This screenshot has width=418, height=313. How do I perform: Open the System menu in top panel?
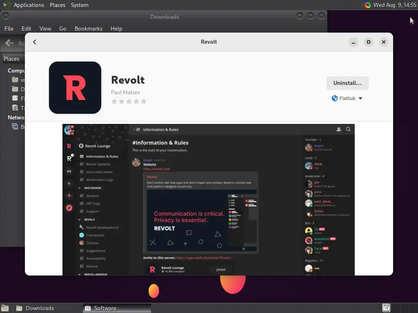80,5
